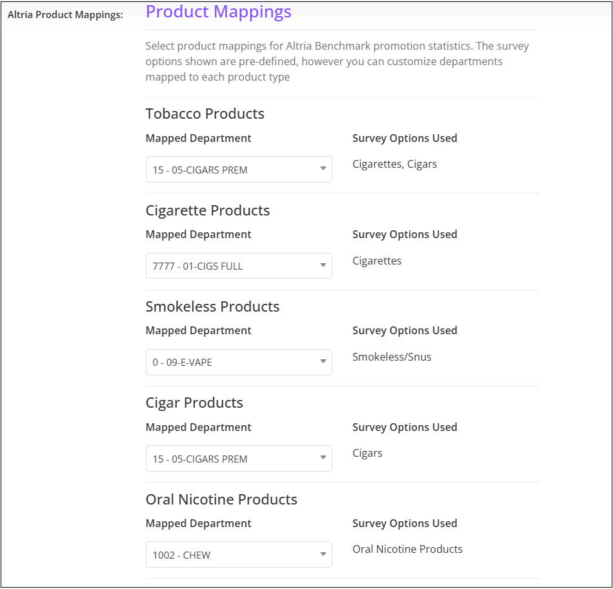Click the Altria Product Mappings label

[65, 15]
